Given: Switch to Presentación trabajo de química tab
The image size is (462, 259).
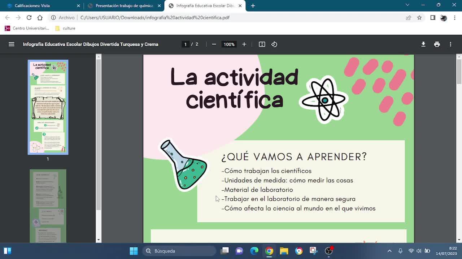Looking at the screenshot, I should [x=124, y=6].
